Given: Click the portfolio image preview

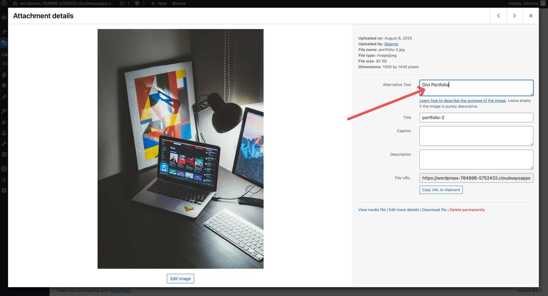Looking at the screenshot, I should pyautogui.click(x=180, y=148).
